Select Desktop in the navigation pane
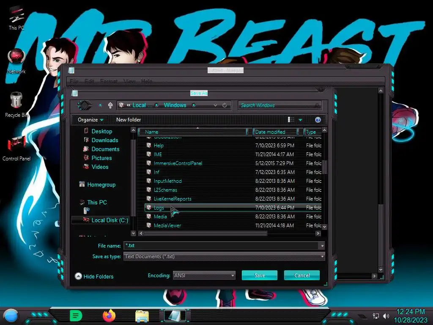This screenshot has width=433, height=325. [x=101, y=131]
